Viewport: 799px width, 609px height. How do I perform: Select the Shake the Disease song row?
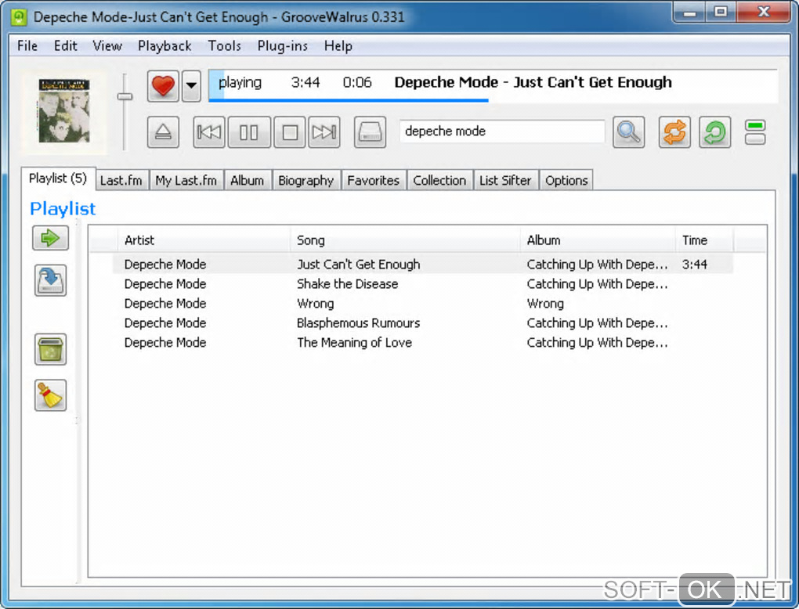(x=422, y=283)
